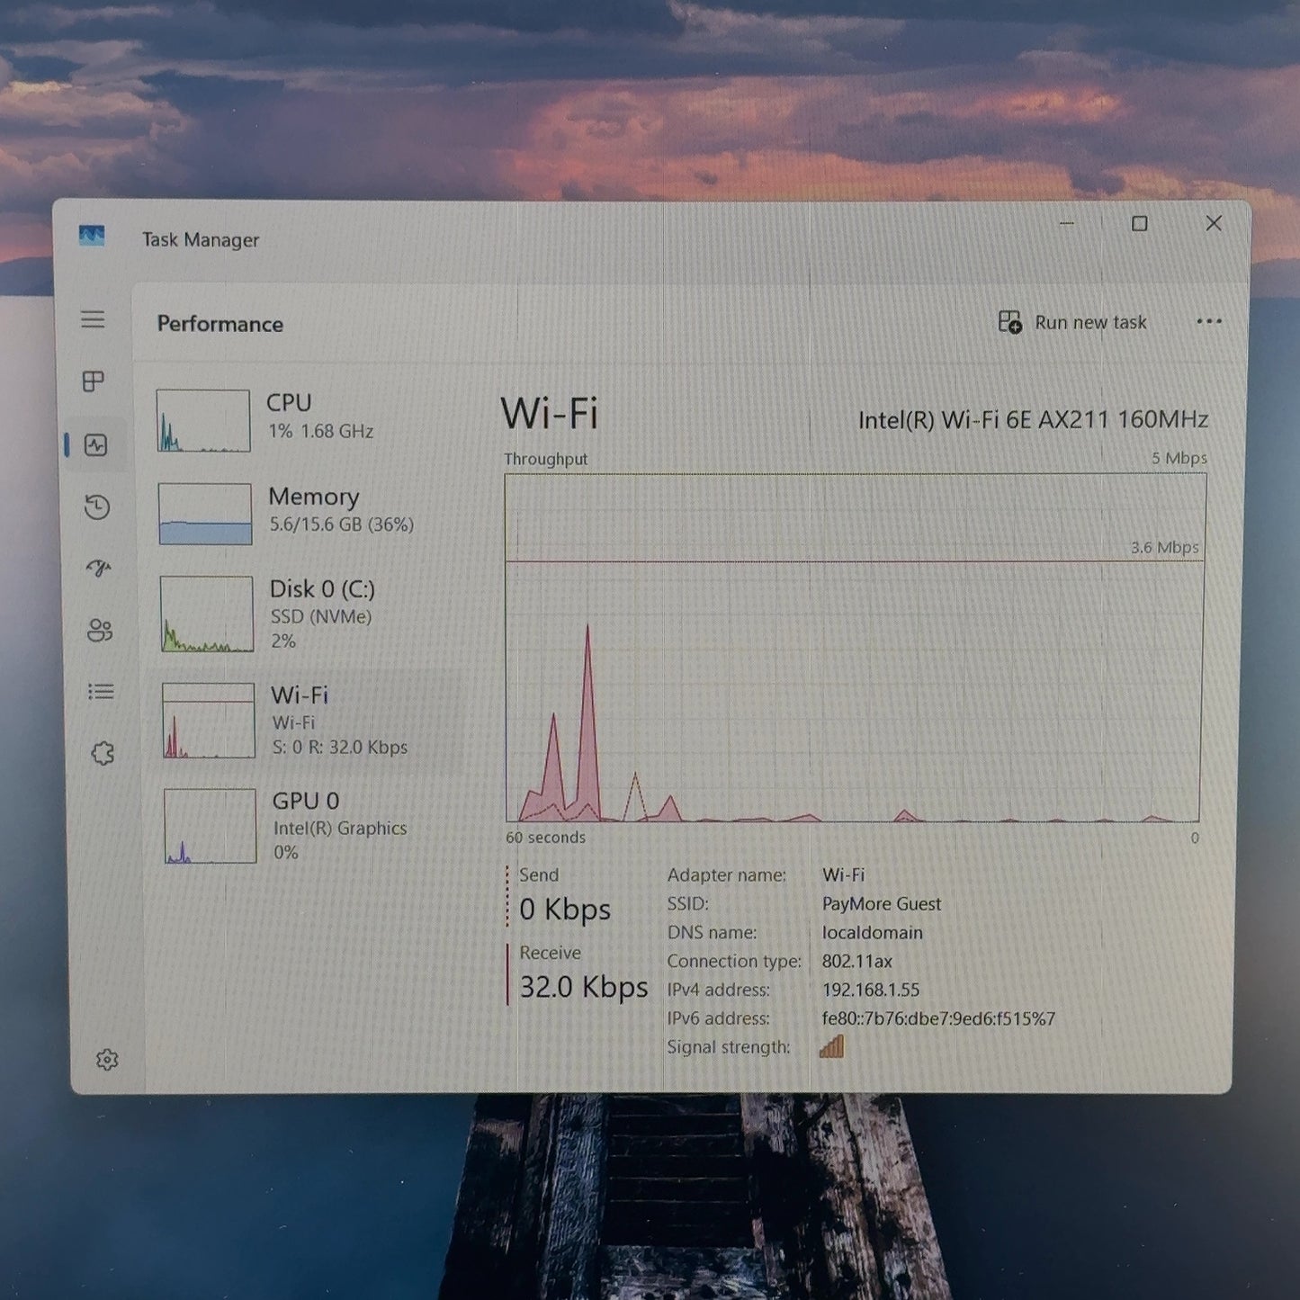Go to the Processes page icon
The width and height of the screenshot is (1300, 1300).
click(x=94, y=381)
